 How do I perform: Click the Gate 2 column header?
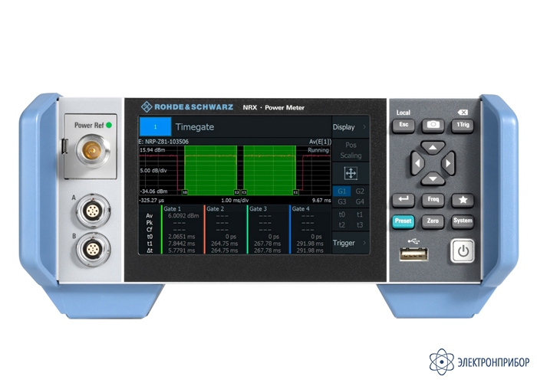pos(215,208)
